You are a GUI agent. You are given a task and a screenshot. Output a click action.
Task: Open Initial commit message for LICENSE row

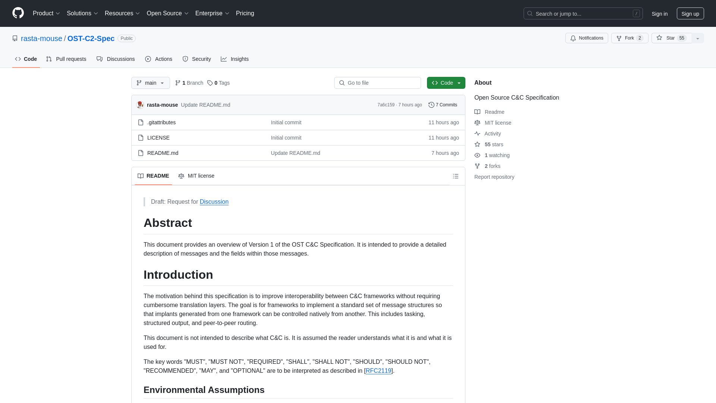coord(286,138)
